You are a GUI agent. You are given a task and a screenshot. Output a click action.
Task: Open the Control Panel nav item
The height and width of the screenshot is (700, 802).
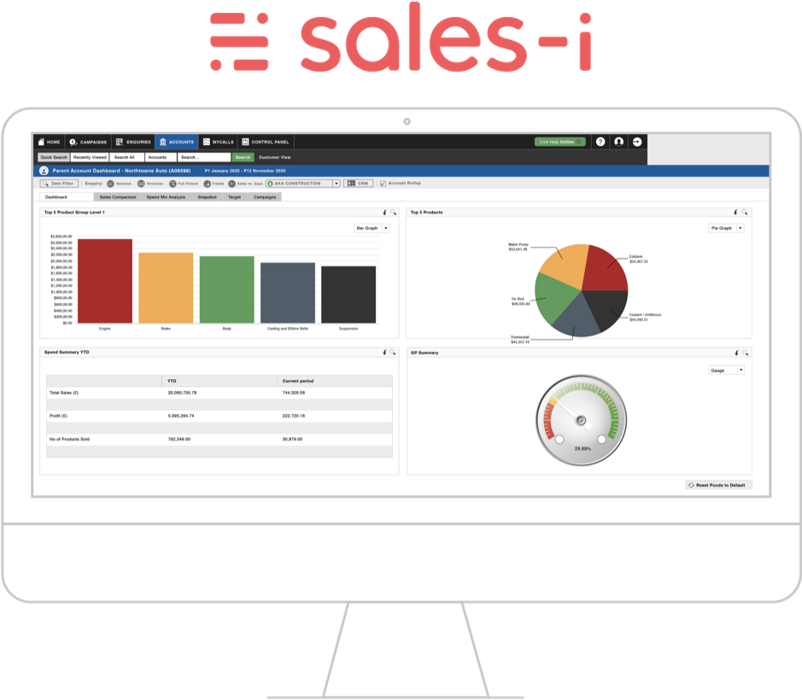(x=266, y=142)
